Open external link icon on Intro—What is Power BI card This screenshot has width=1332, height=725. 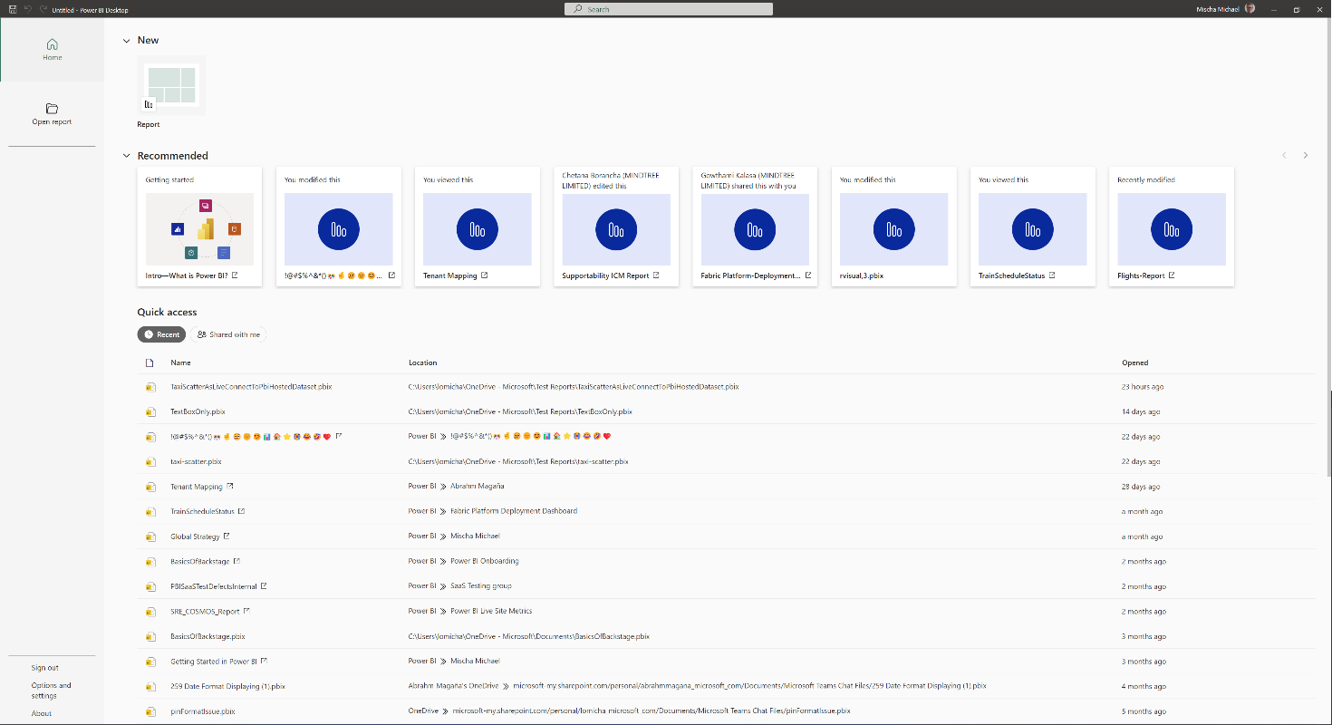235,275
